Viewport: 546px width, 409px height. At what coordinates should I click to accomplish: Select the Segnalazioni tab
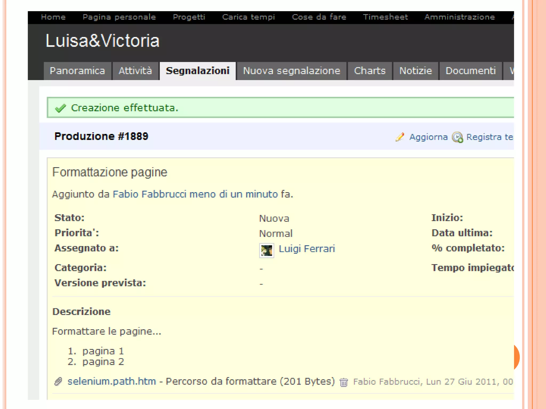pyautogui.click(x=198, y=71)
